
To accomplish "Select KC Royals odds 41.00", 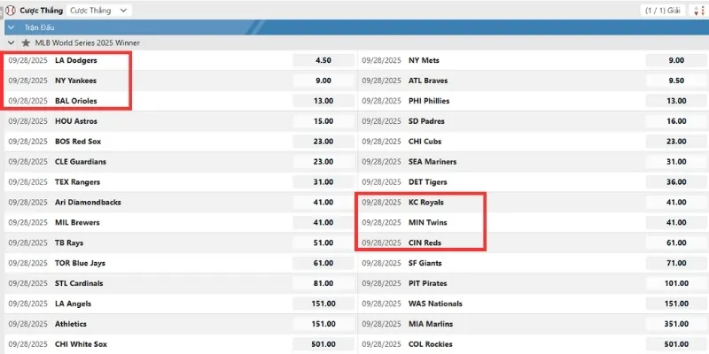I will (676, 203).
